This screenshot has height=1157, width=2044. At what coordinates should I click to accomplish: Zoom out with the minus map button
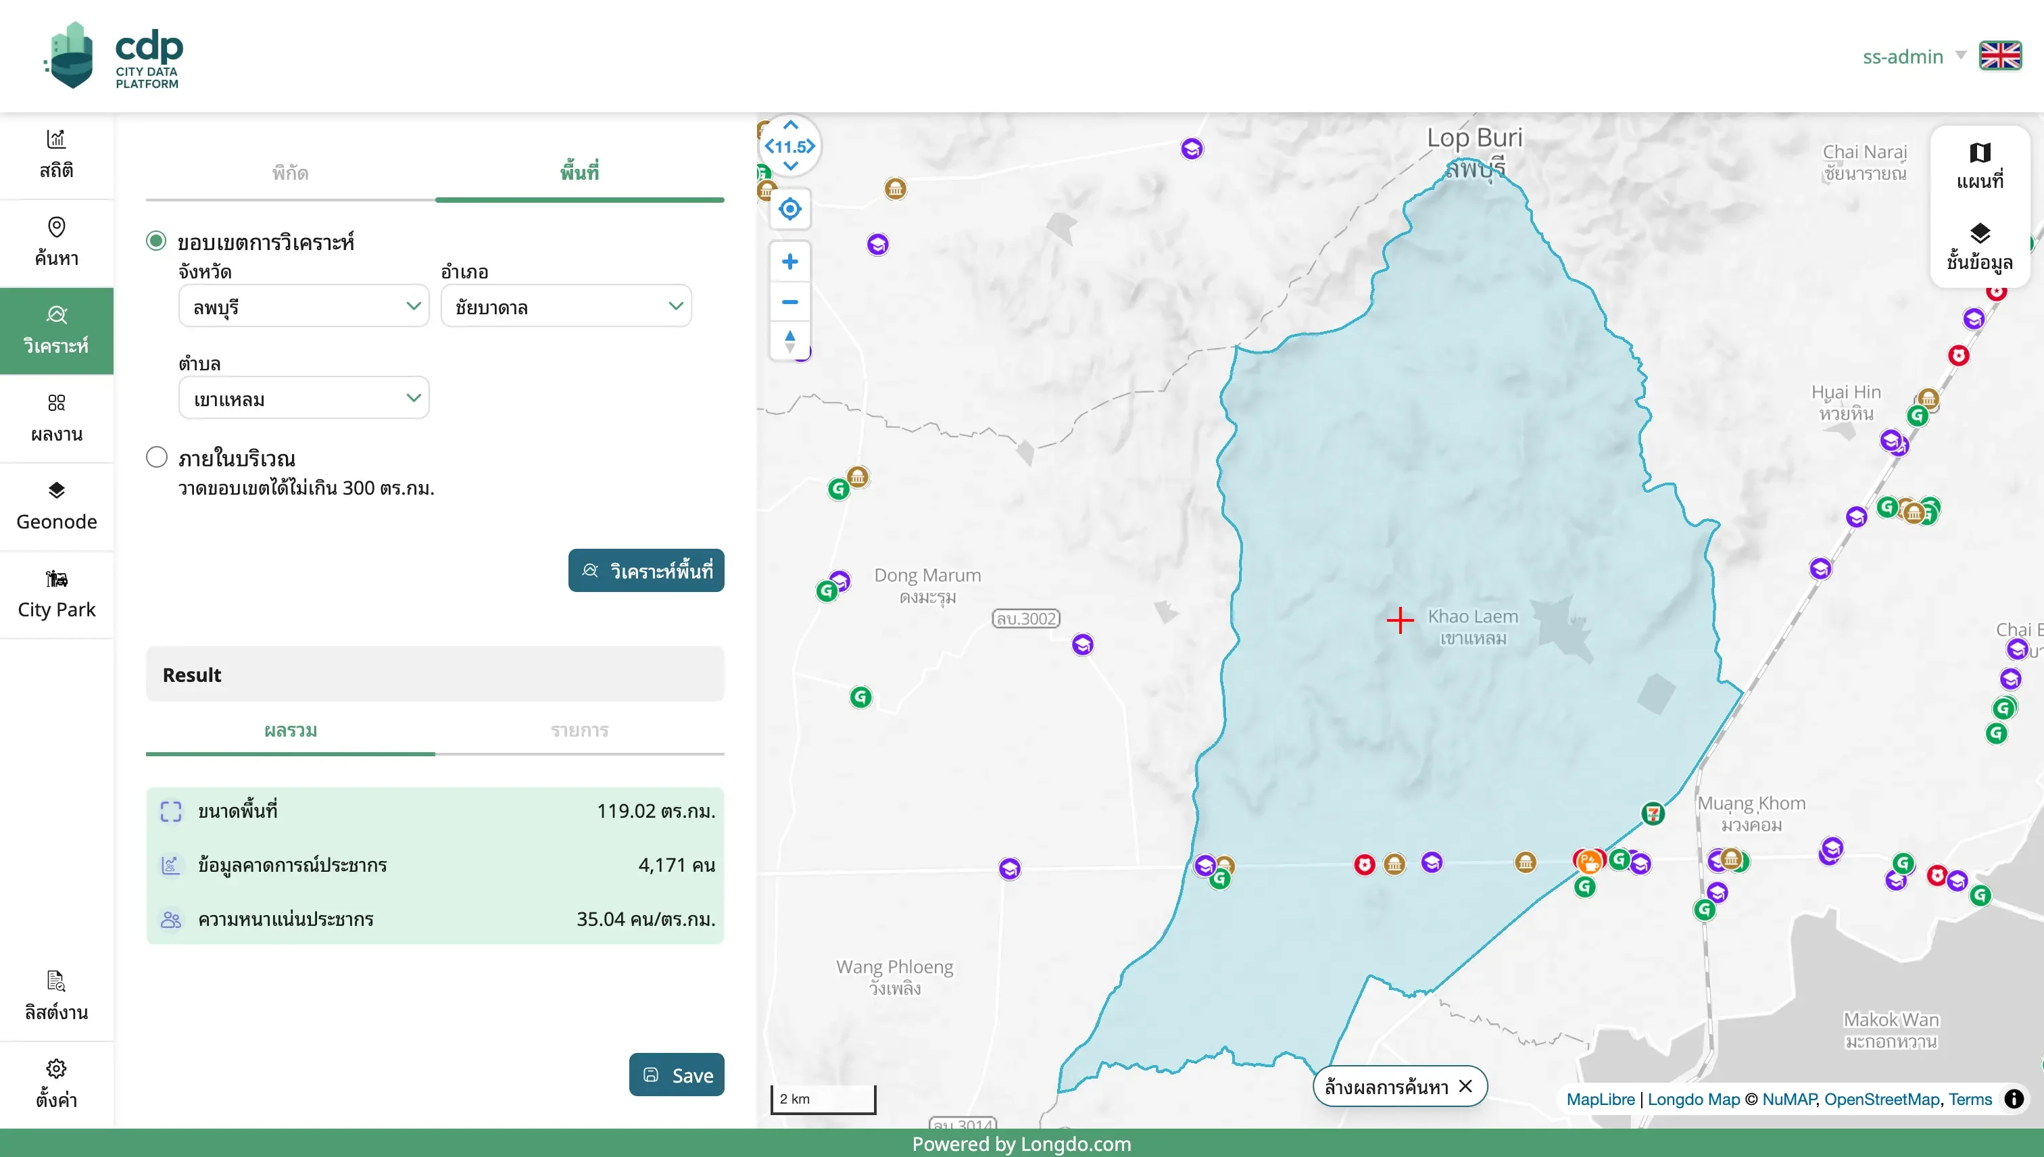(x=790, y=302)
